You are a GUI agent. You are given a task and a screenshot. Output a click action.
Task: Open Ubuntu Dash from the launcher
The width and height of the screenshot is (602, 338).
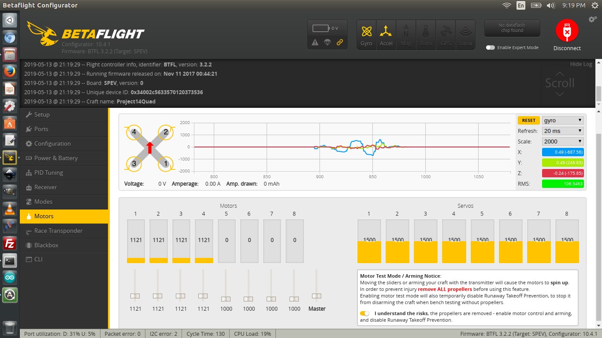coord(10,21)
